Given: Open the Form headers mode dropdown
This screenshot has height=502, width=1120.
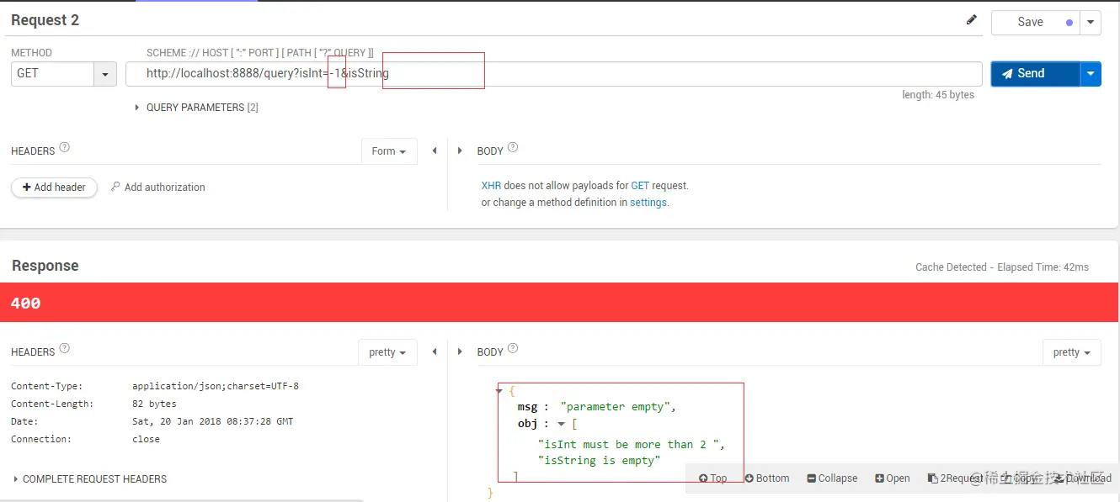Looking at the screenshot, I should 389,151.
